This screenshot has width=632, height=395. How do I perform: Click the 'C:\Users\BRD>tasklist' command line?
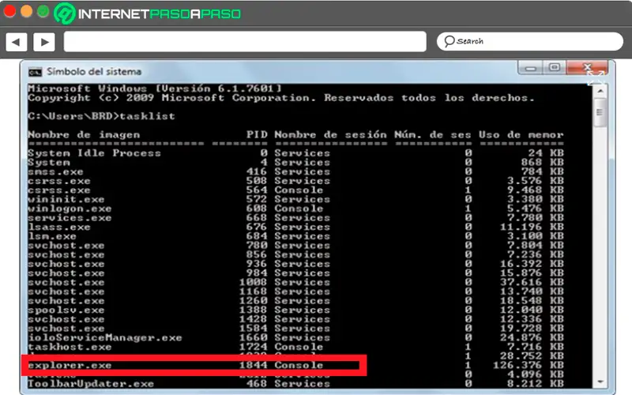pyautogui.click(x=102, y=116)
